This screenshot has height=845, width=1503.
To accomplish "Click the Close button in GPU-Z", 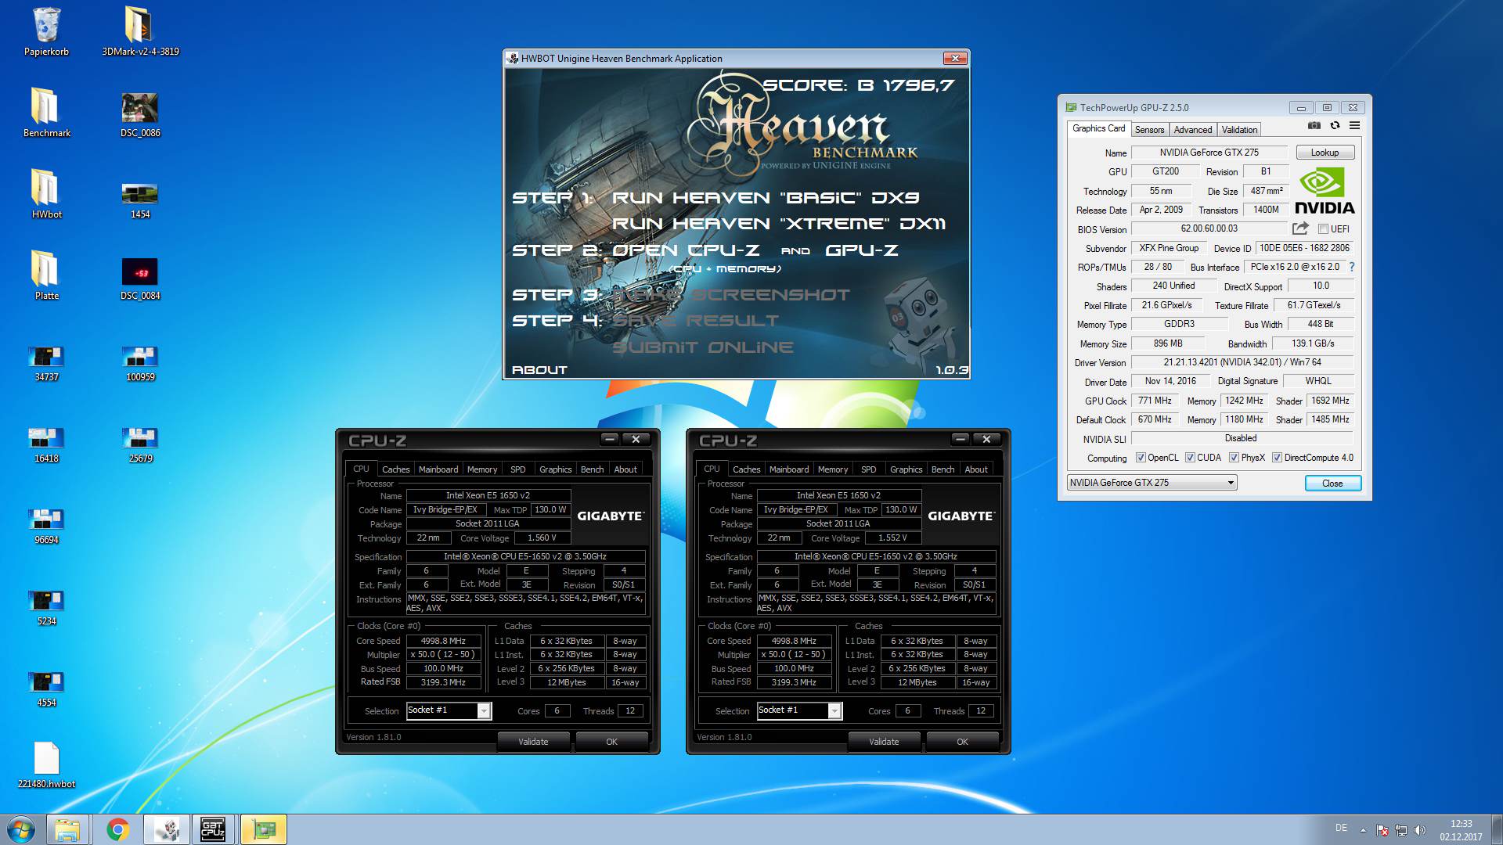I will tap(1332, 484).
